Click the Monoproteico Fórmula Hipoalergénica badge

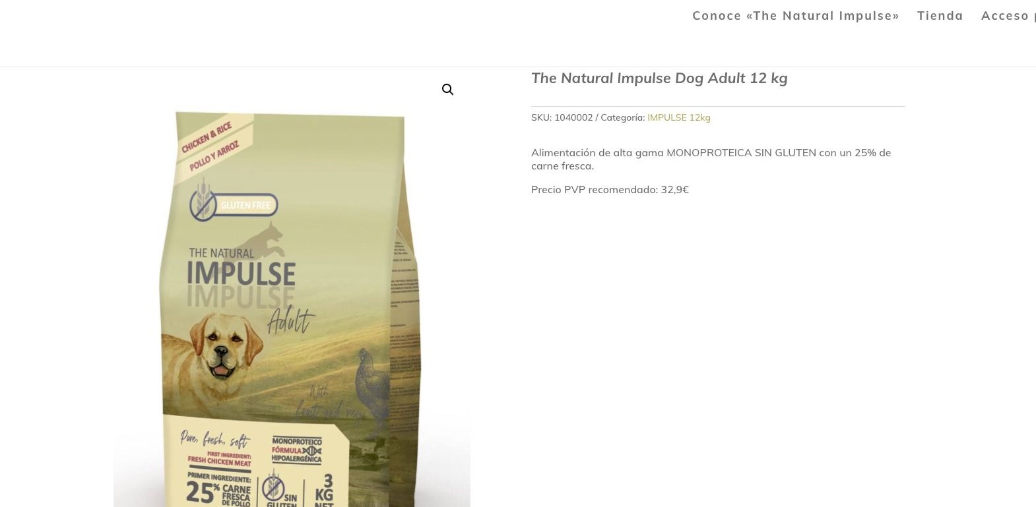point(297,450)
